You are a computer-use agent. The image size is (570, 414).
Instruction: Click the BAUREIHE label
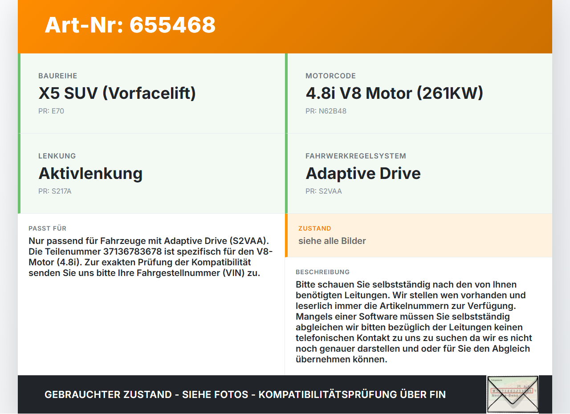coord(58,76)
